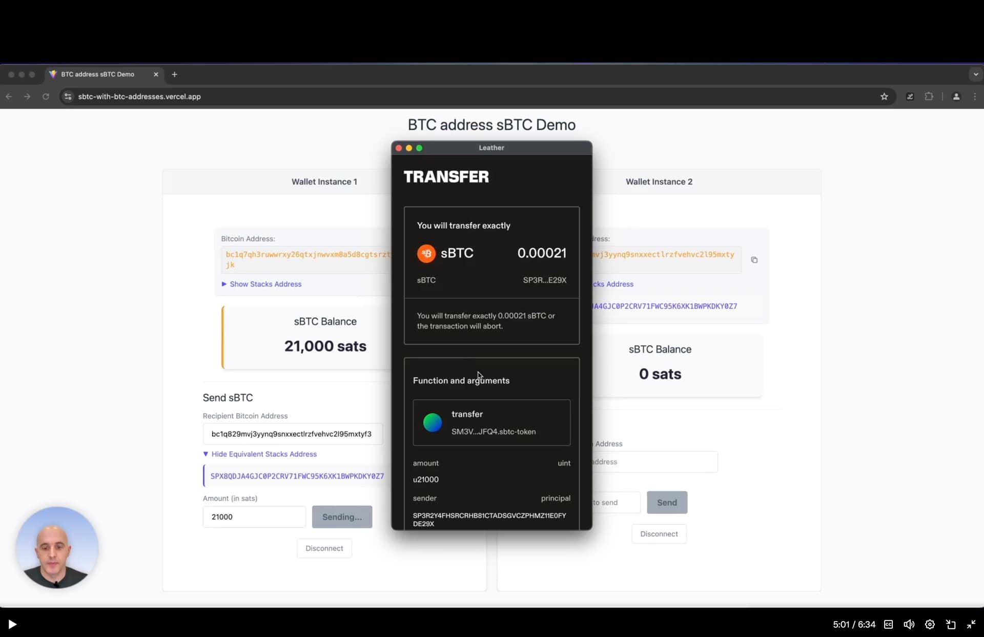Open Chrome three-dot menu
This screenshot has height=637, width=984.
pyautogui.click(x=975, y=96)
